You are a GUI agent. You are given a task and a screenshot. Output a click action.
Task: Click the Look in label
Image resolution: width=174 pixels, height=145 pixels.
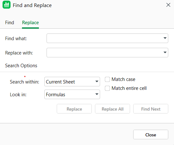click(x=18, y=95)
